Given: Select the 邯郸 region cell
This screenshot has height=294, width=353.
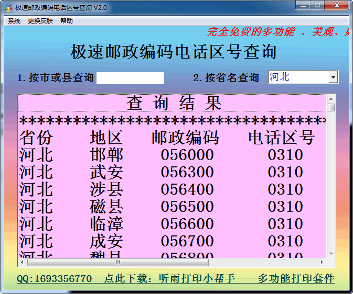Looking at the screenshot, I should (106, 155).
